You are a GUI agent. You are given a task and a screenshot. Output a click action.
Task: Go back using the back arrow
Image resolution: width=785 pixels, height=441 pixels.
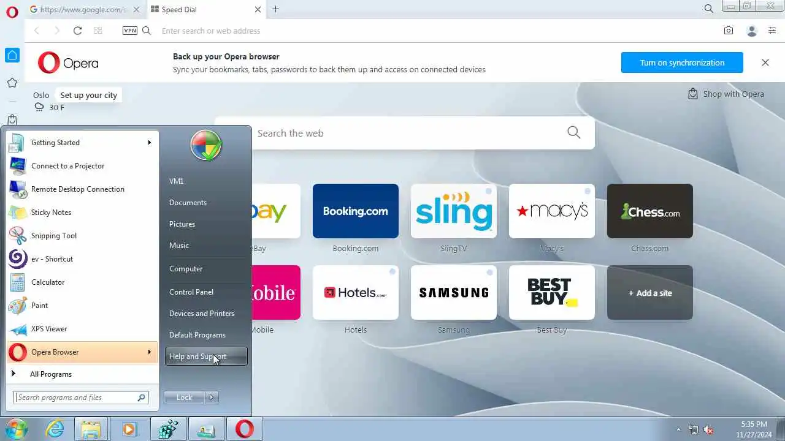point(37,31)
